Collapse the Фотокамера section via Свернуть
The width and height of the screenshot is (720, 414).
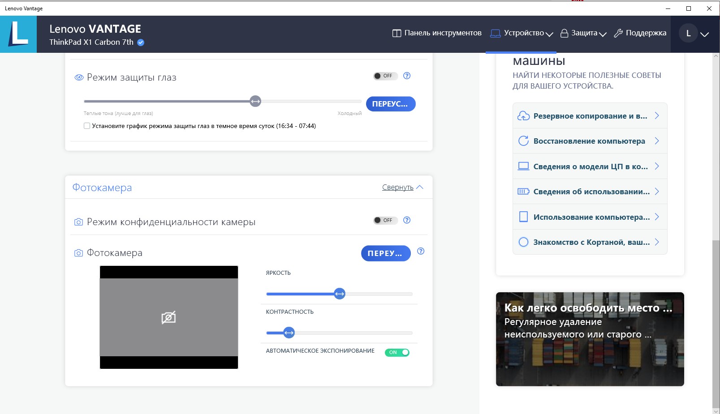402,187
